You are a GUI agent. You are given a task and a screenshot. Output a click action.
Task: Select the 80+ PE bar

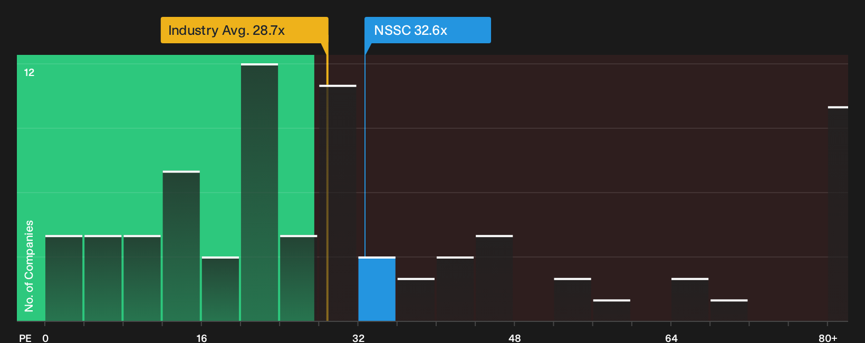point(838,214)
